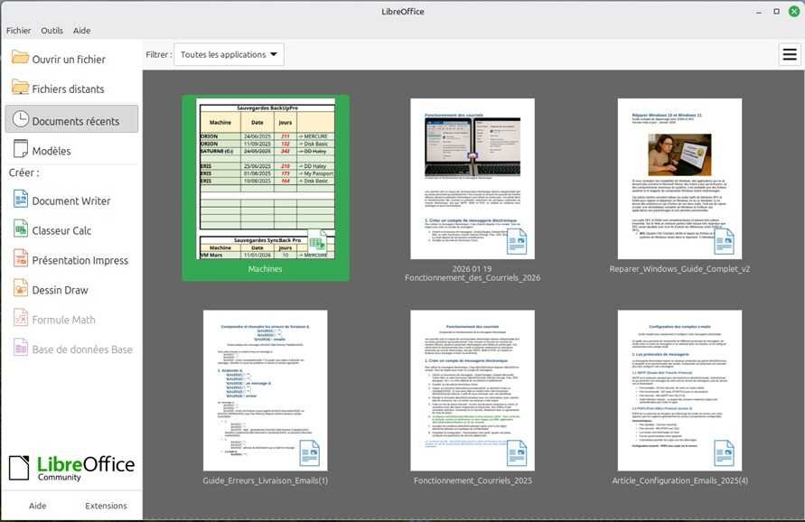Open the hamburger menu top right
The height and width of the screenshot is (522, 805).
791,53
